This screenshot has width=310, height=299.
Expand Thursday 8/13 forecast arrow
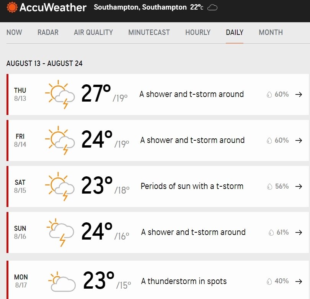click(299, 94)
